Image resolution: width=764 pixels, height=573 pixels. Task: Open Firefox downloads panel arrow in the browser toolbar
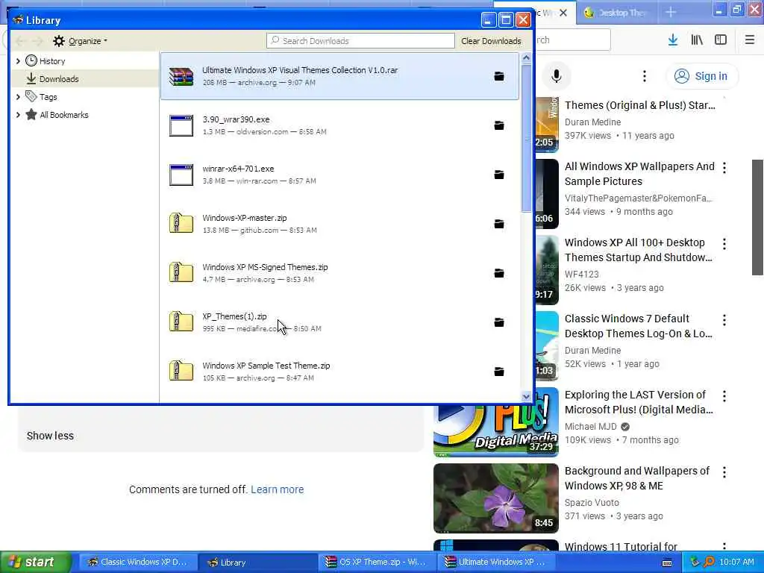[x=673, y=40]
